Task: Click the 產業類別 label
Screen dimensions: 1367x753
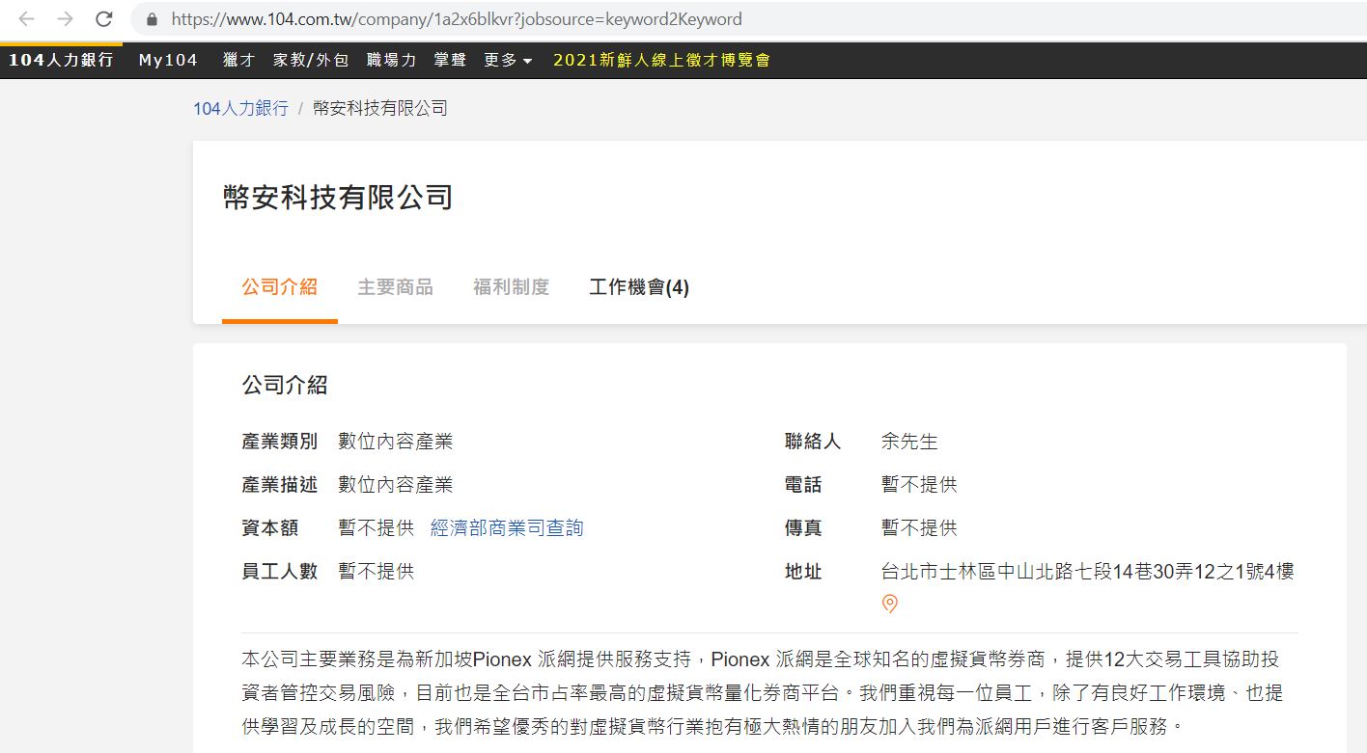Action: click(x=280, y=442)
